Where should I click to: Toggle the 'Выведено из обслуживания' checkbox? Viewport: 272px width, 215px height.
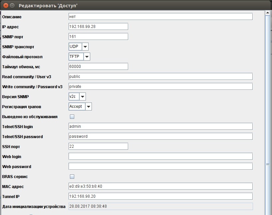pos(72,117)
